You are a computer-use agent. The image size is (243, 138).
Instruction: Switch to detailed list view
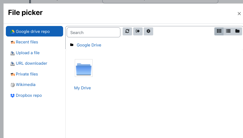tap(228, 31)
